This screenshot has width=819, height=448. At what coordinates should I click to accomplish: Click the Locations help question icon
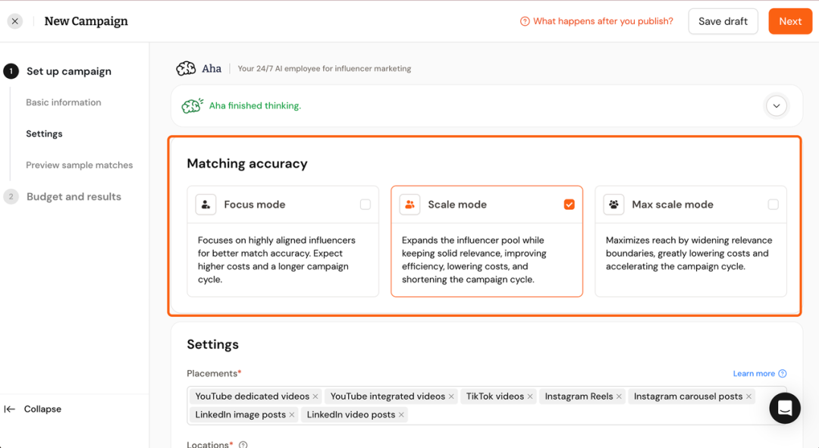pos(243,445)
